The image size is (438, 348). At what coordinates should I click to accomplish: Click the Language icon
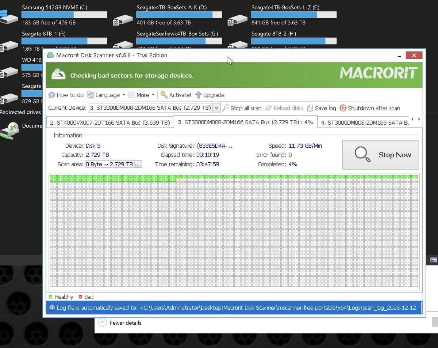pos(90,95)
